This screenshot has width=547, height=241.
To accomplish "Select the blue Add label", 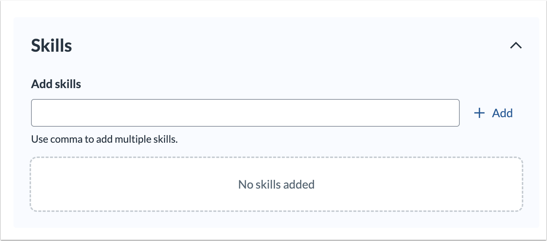I will click(x=502, y=113).
